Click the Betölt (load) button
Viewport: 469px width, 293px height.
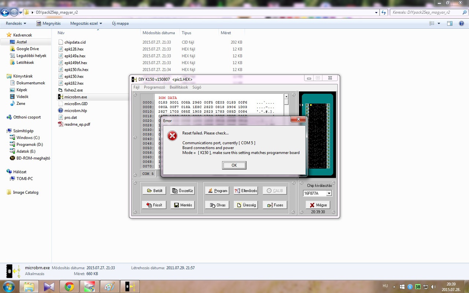pyautogui.click(x=154, y=190)
